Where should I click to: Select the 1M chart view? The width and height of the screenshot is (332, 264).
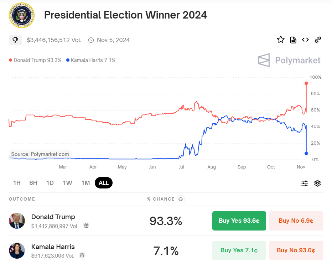(85, 183)
